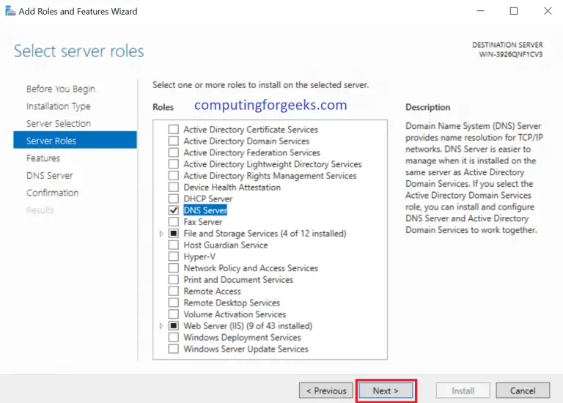Tick Windows Server Update Services checkbox
The height and width of the screenshot is (403, 563).
pyautogui.click(x=174, y=349)
